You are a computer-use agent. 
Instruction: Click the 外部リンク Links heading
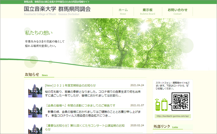point(166,126)
